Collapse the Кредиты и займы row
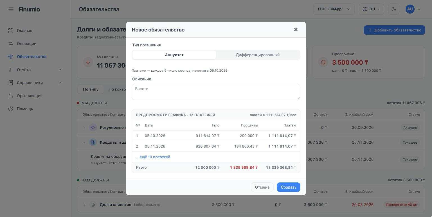Screen dimensions: 432x217 point(84,143)
